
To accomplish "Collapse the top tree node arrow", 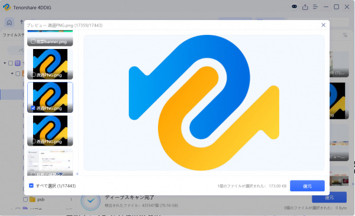I will (5, 63).
